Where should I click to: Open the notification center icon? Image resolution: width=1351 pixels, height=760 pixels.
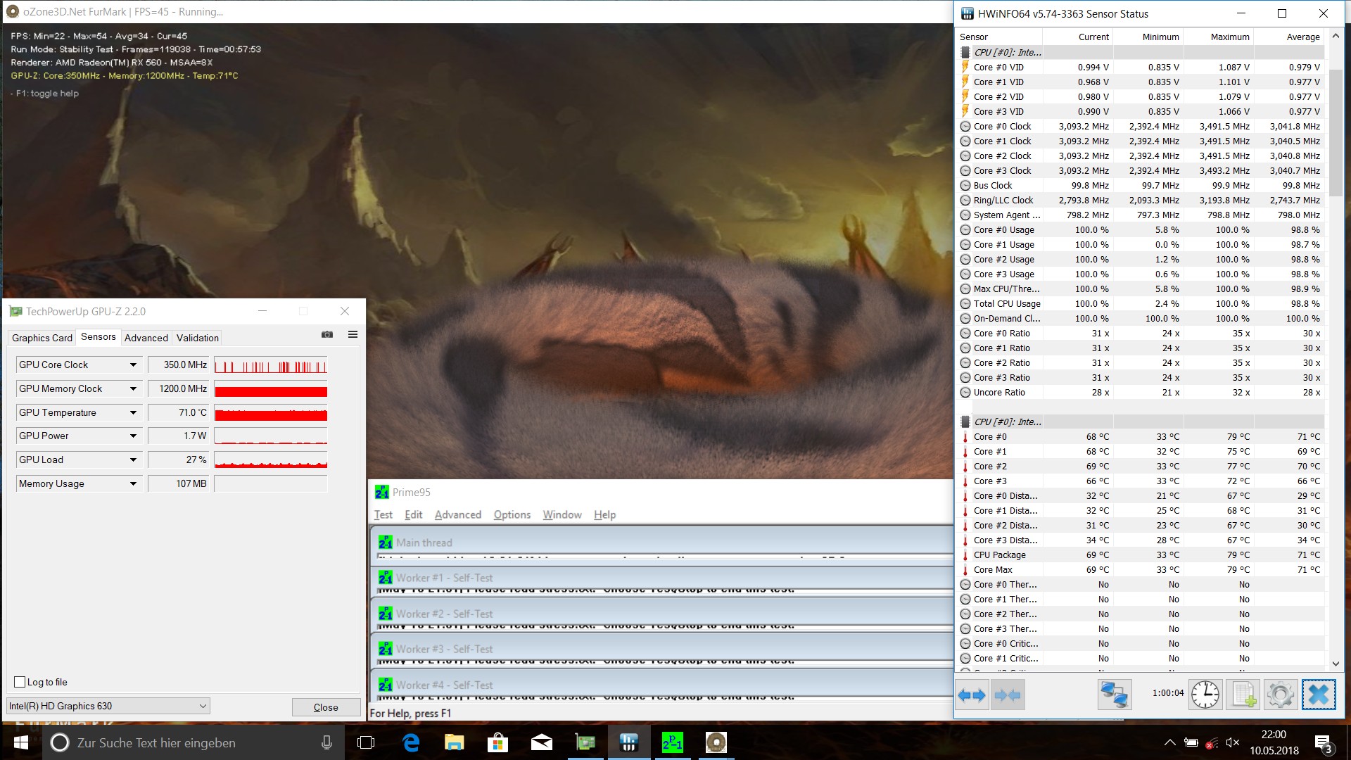click(x=1323, y=743)
